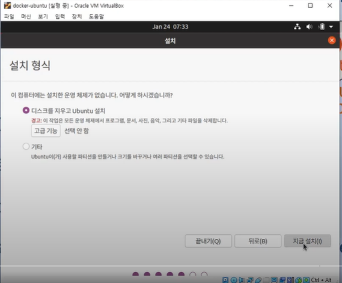
Task: Expand the system menu arrow in top bar
Action: click(331, 27)
